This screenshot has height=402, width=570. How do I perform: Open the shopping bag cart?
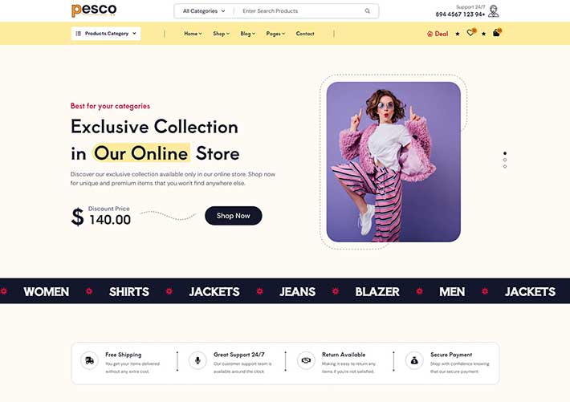click(496, 33)
